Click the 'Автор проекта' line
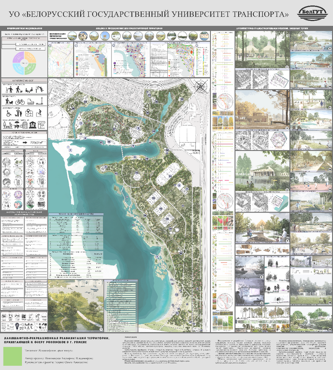The height and width of the screenshot is (370, 333). 59,358
